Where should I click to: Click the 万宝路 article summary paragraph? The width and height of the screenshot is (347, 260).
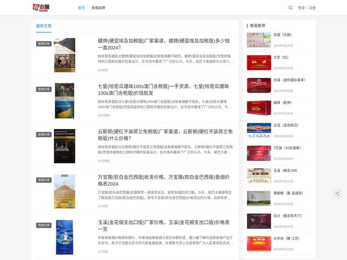[x=165, y=195]
